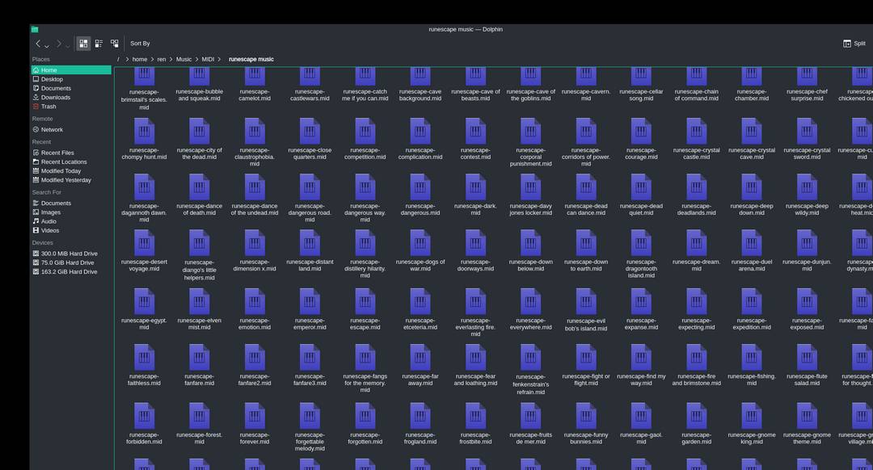Screen dimensions: 873x470
Task: Search for Documents under Search For
Action: (71, 203)
